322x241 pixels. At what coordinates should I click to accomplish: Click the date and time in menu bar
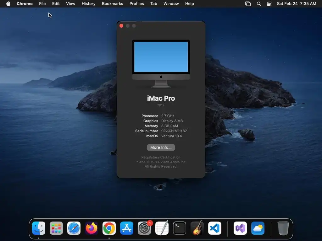click(x=297, y=4)
